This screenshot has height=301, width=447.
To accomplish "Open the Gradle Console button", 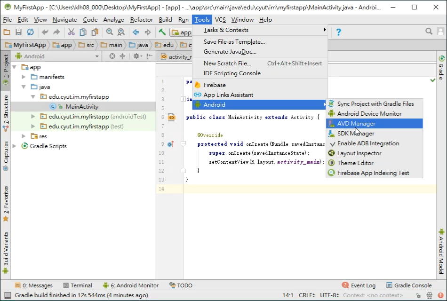I will 409,285.
